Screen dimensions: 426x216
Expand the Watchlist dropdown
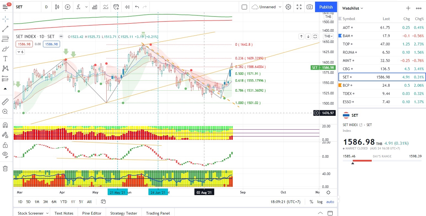352,8
